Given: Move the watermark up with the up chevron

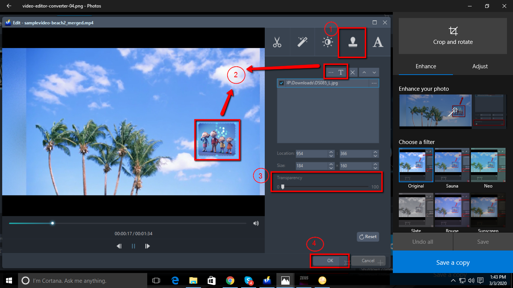Looking at the screenshot, I should [x=364, y=72].
